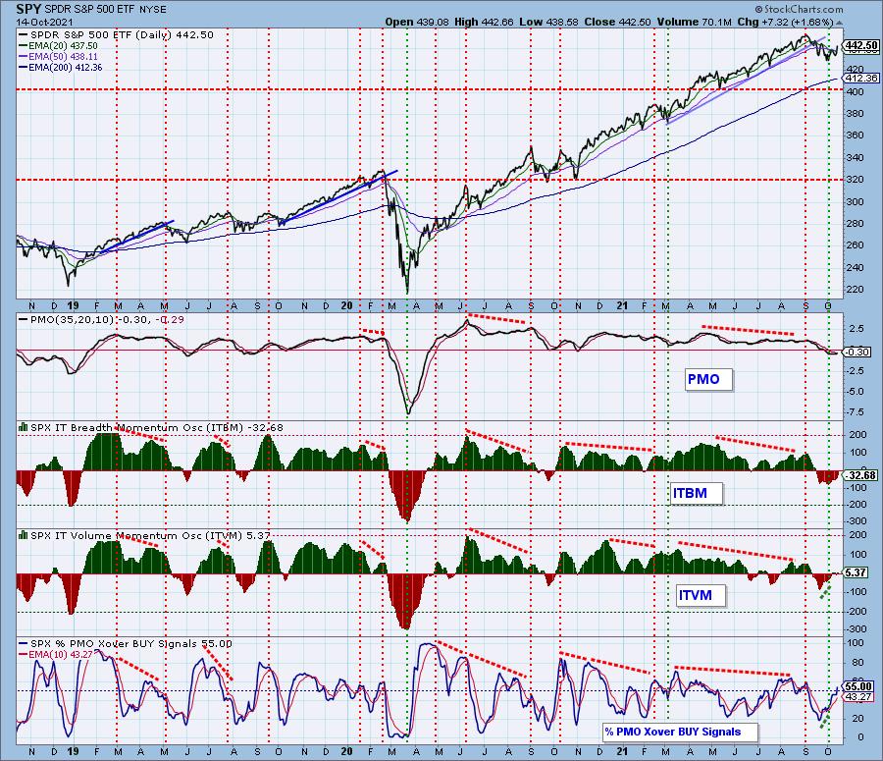The image size is (883, 761).
Task: Click the 320 price axis label
Action: [855, 180]
